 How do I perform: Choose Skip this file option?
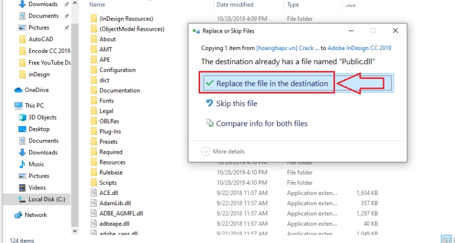click(x=236, y=104)
